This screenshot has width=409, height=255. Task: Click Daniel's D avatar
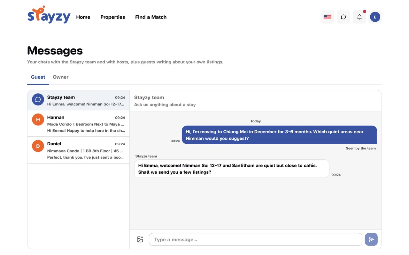click(38, 146)
